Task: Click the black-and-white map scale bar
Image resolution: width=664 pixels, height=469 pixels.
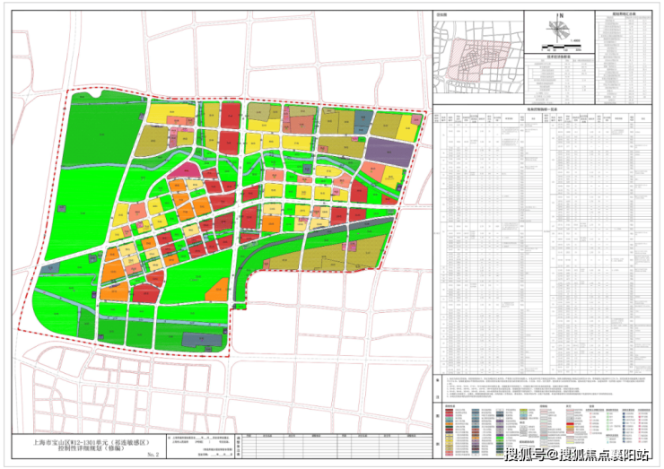Action: pos(562,46)
